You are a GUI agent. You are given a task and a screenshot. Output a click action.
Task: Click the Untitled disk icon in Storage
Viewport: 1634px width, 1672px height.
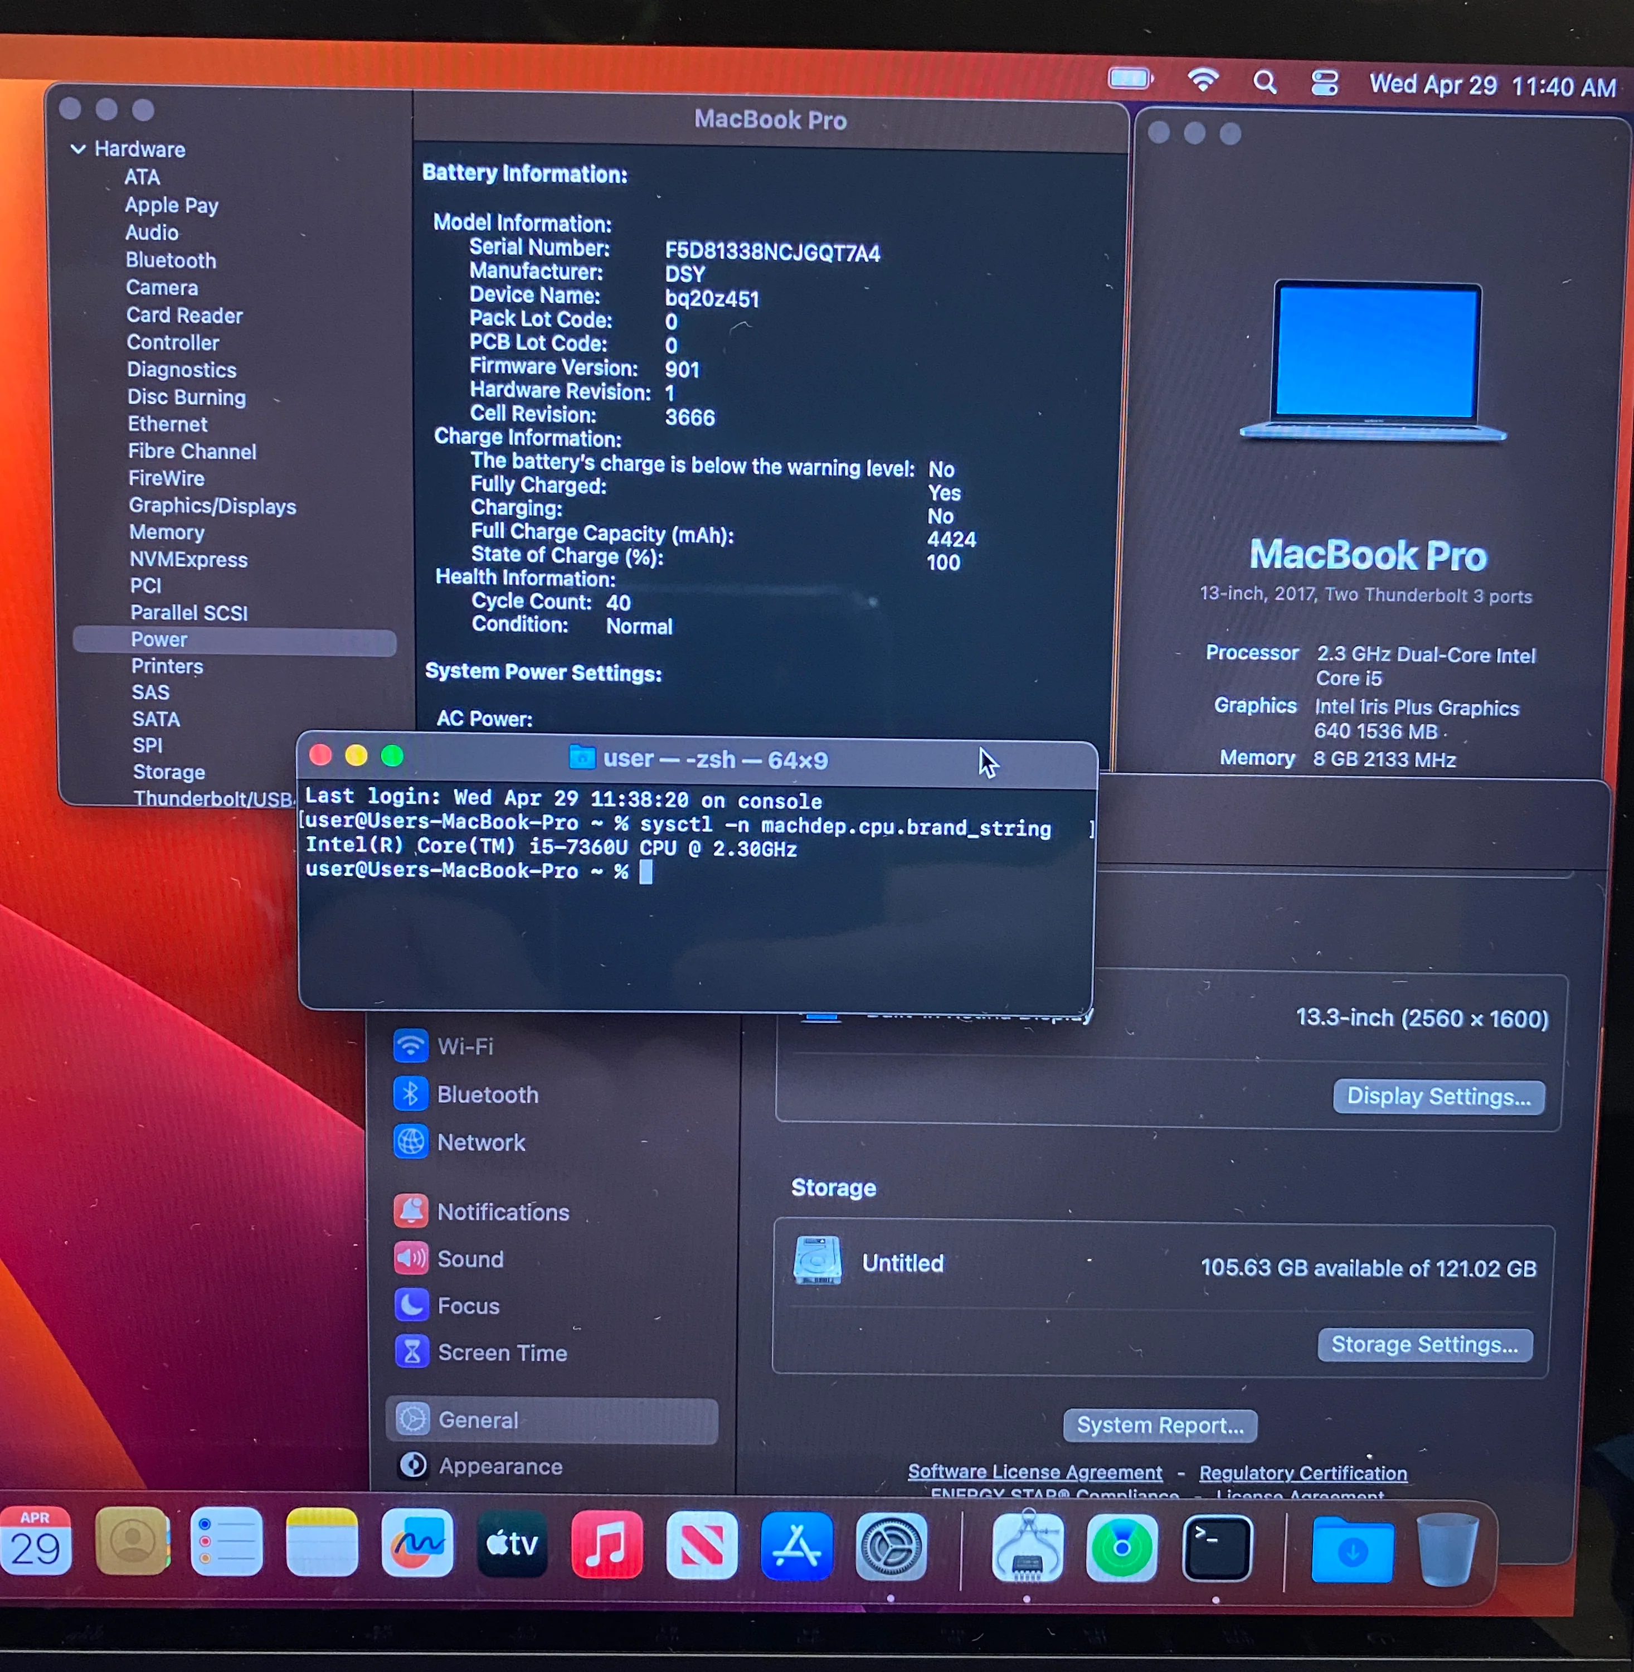pyautogui.click(x=818, y=1261)
